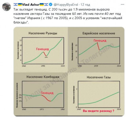Click the red Геноцид label on Cambodia chart
Viewport: 126px width, 118px height.
coord(47,93)
